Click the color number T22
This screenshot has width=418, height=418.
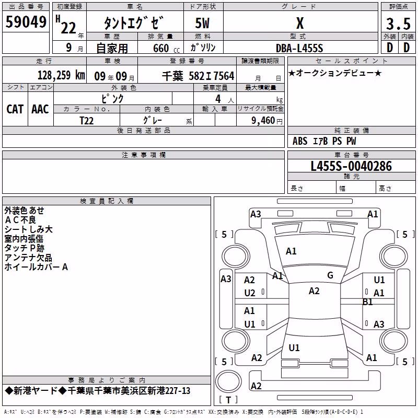[x=87, y=121]
